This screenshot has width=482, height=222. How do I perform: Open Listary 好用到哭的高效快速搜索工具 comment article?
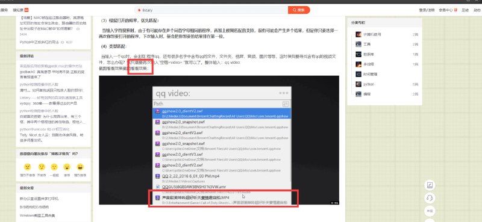pyautogui.click(x=51, y=97)
